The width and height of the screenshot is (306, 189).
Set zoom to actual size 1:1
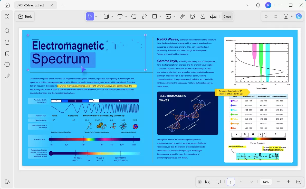299,182
